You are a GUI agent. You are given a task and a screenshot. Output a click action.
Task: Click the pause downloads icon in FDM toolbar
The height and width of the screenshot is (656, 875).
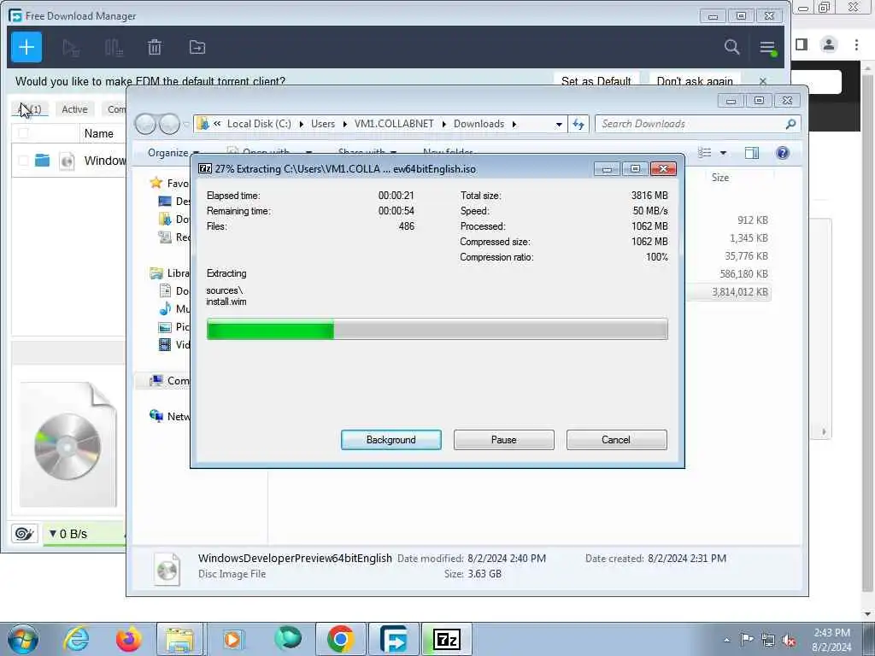pos(114,48)
